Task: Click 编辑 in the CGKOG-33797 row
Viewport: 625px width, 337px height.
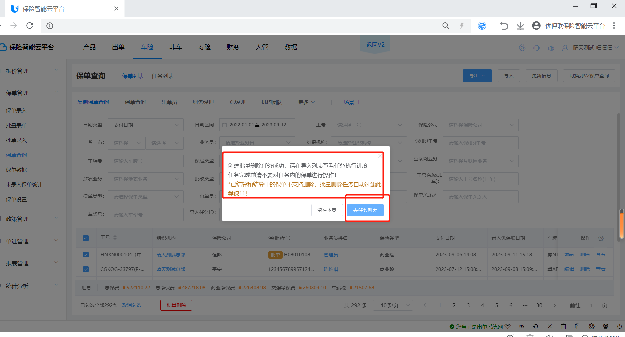Action: coord(569,269)
